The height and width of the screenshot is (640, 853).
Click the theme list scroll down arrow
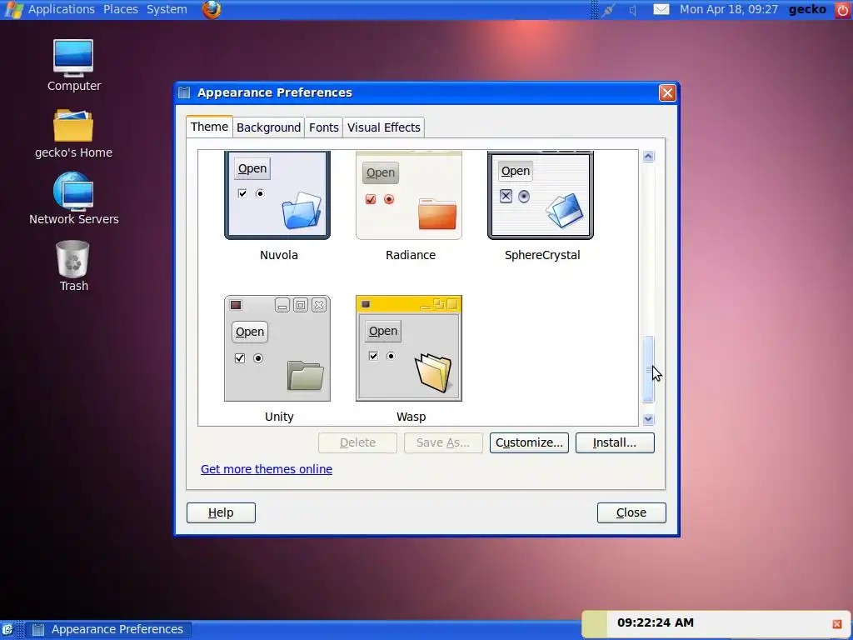click(648, 419)
